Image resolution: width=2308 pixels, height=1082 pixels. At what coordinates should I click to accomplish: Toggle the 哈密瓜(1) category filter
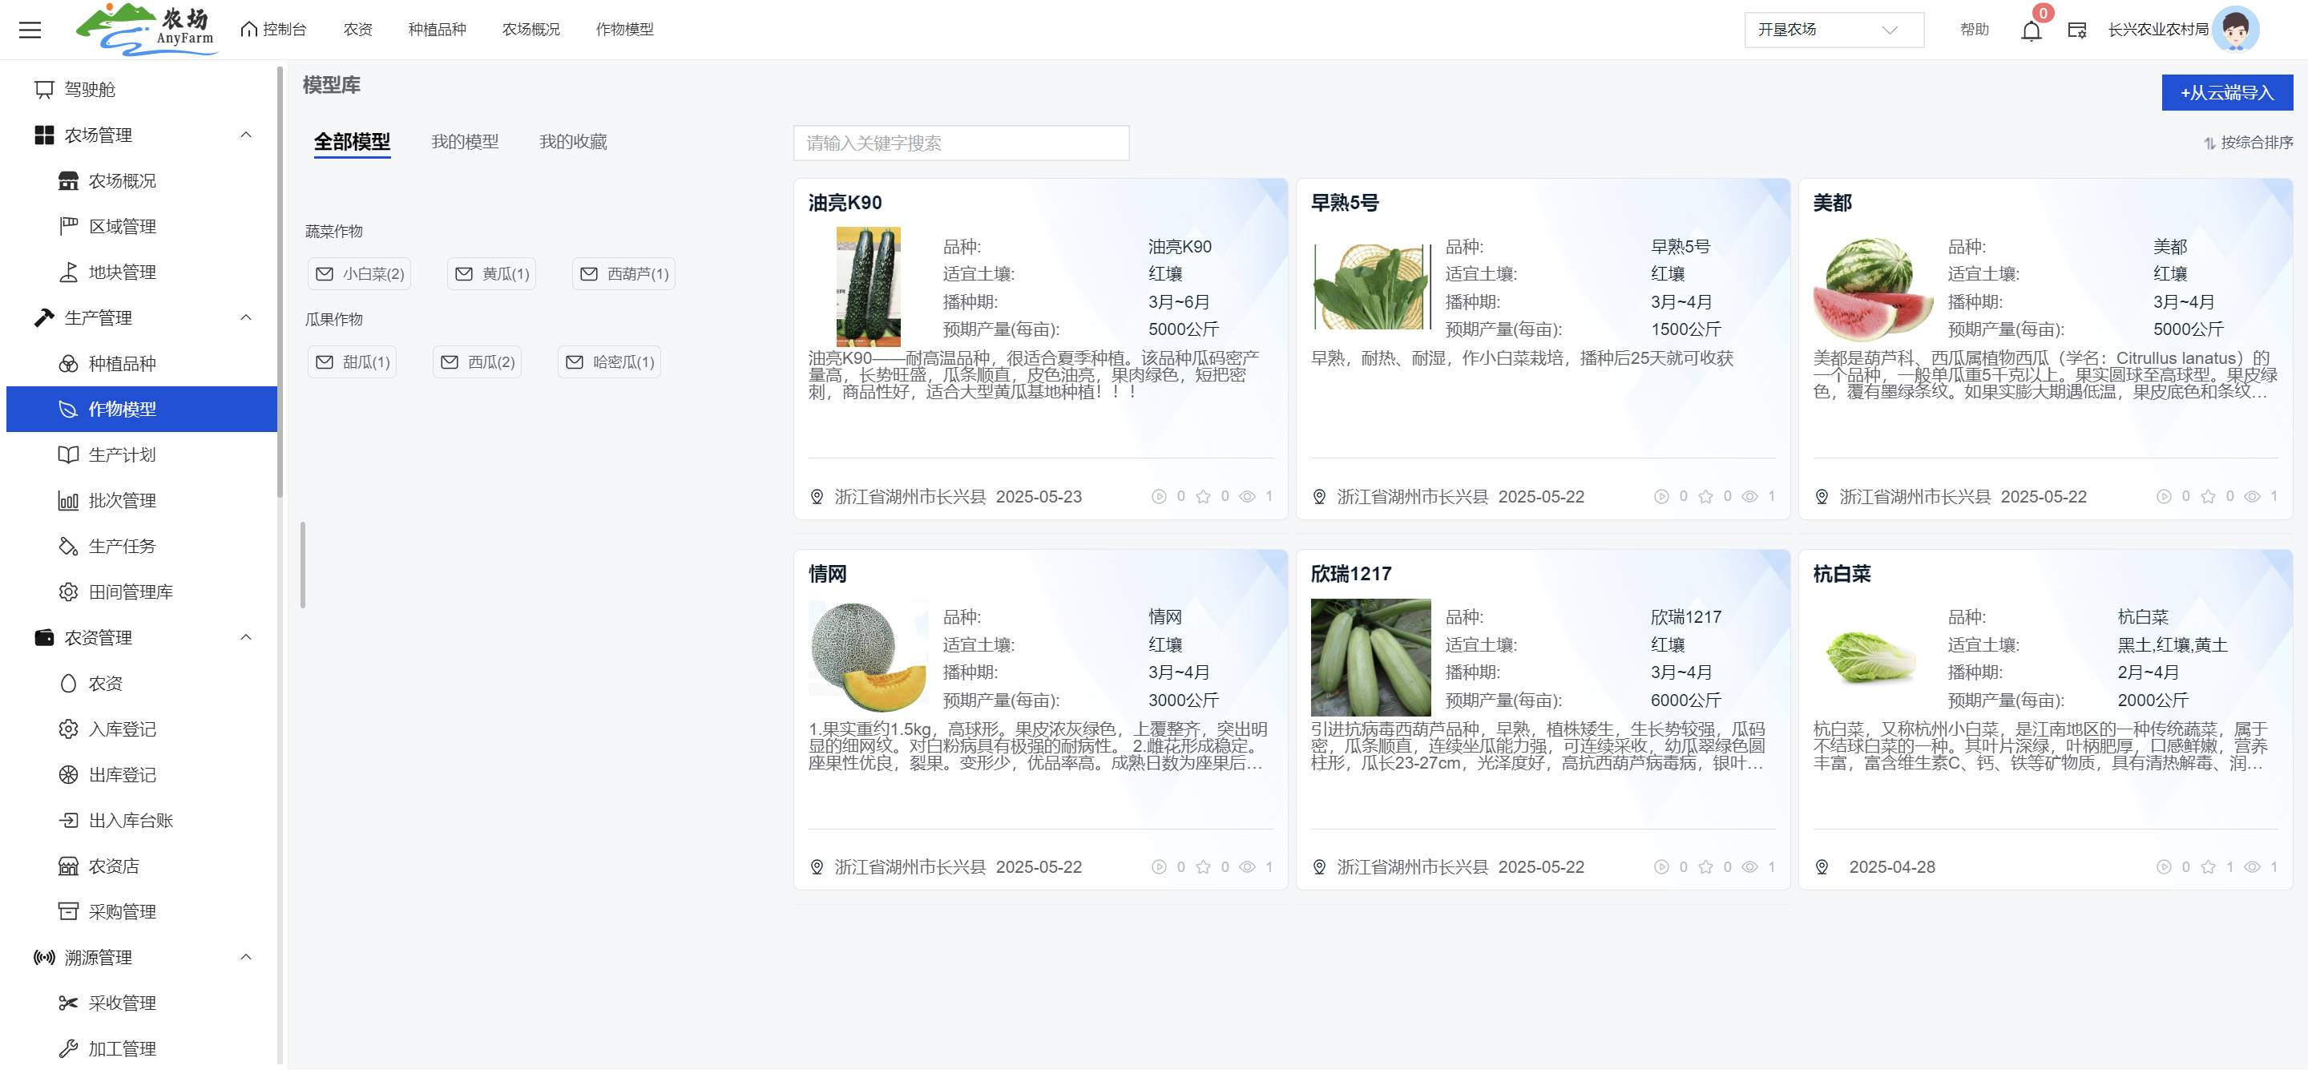pyautogui.click(x=609, y=361)
